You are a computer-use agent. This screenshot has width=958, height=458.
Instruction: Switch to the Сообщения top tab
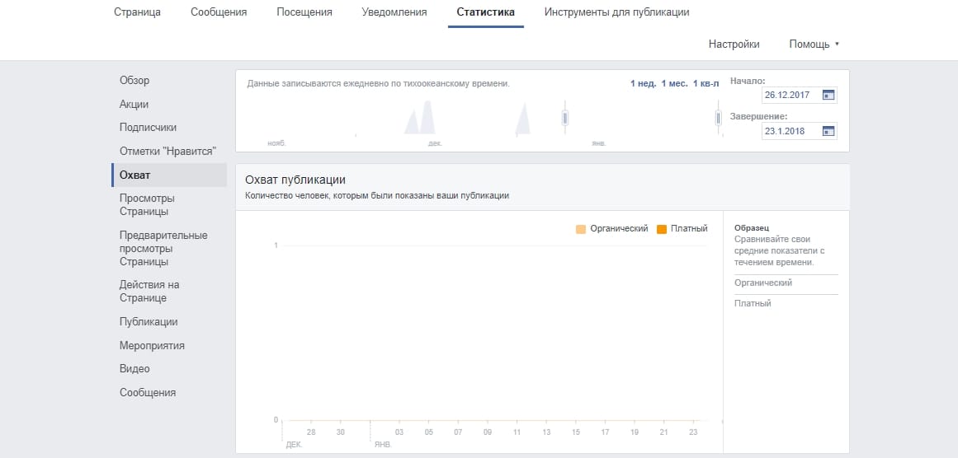pyautogui.click(x=219, y=12)
